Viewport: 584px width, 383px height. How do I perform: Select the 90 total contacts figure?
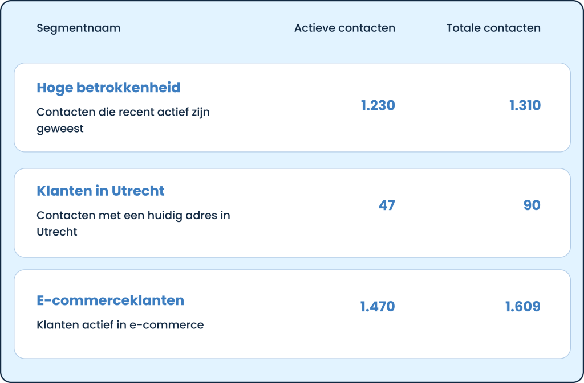pos(532,205)
